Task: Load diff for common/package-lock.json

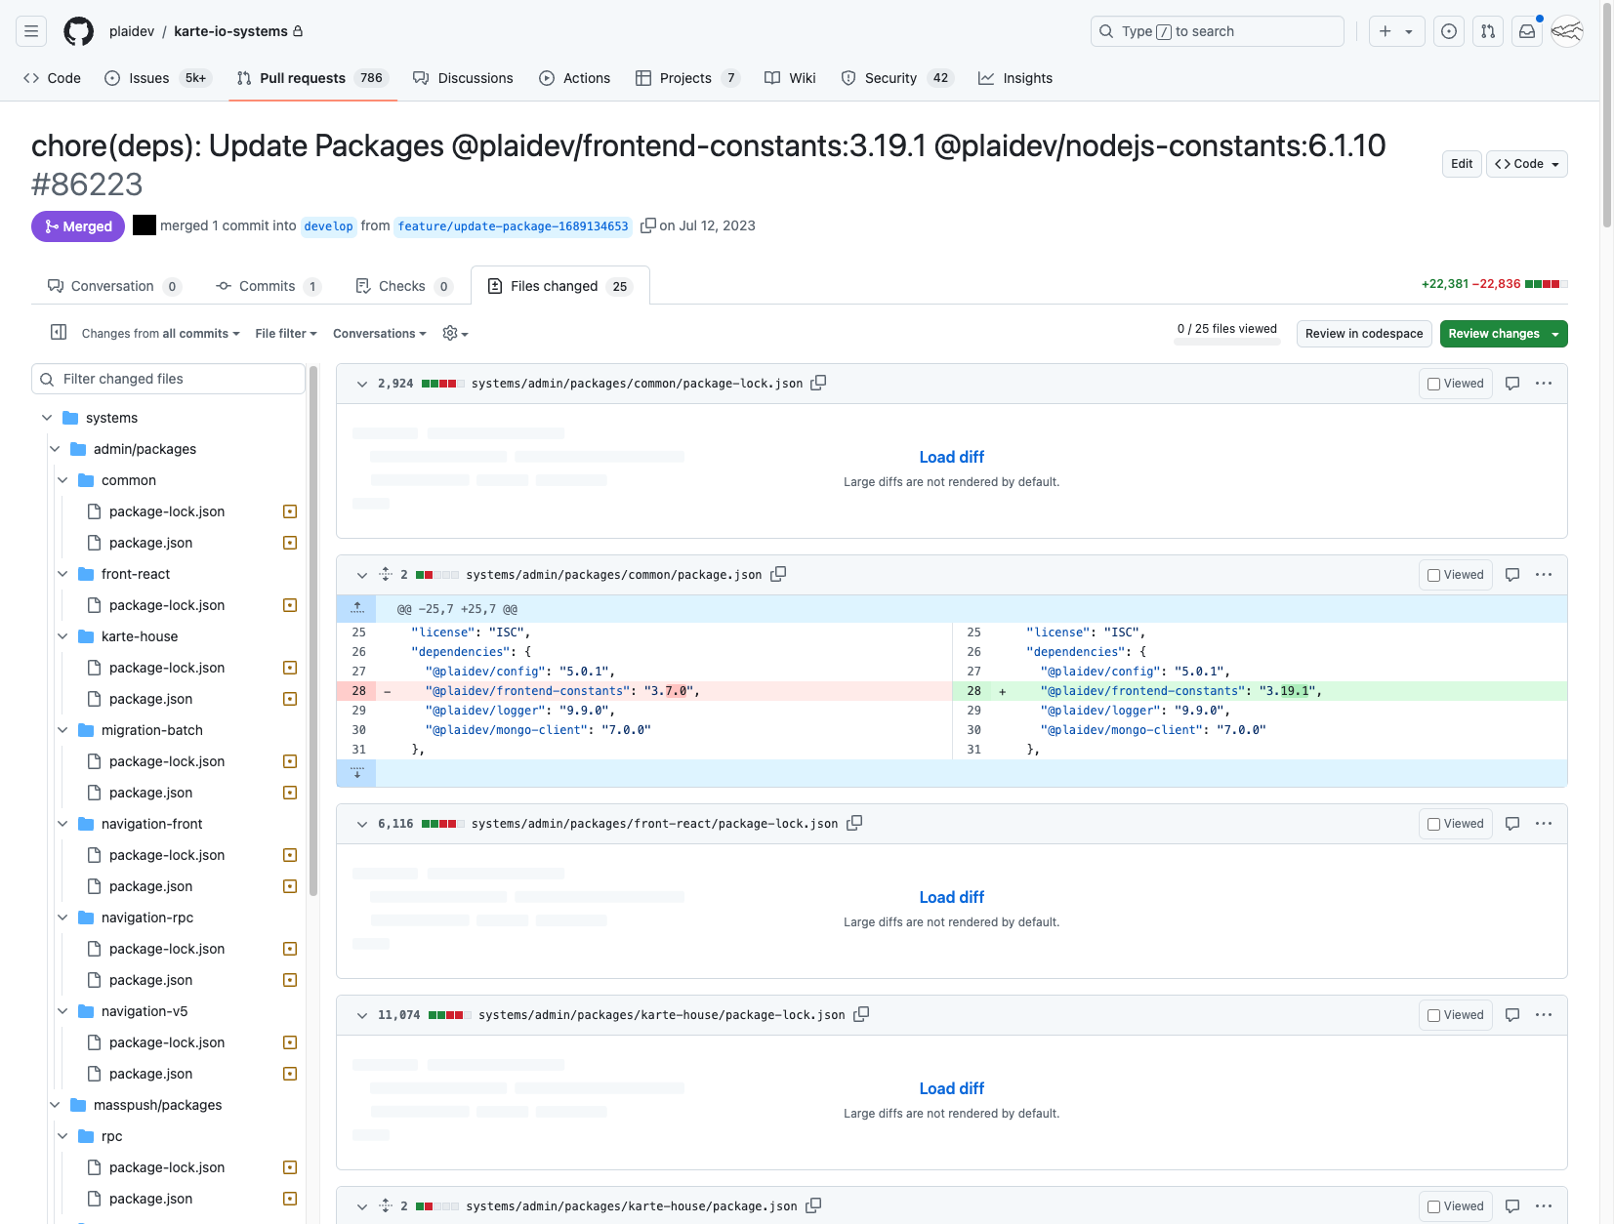Action: (951, 456)
